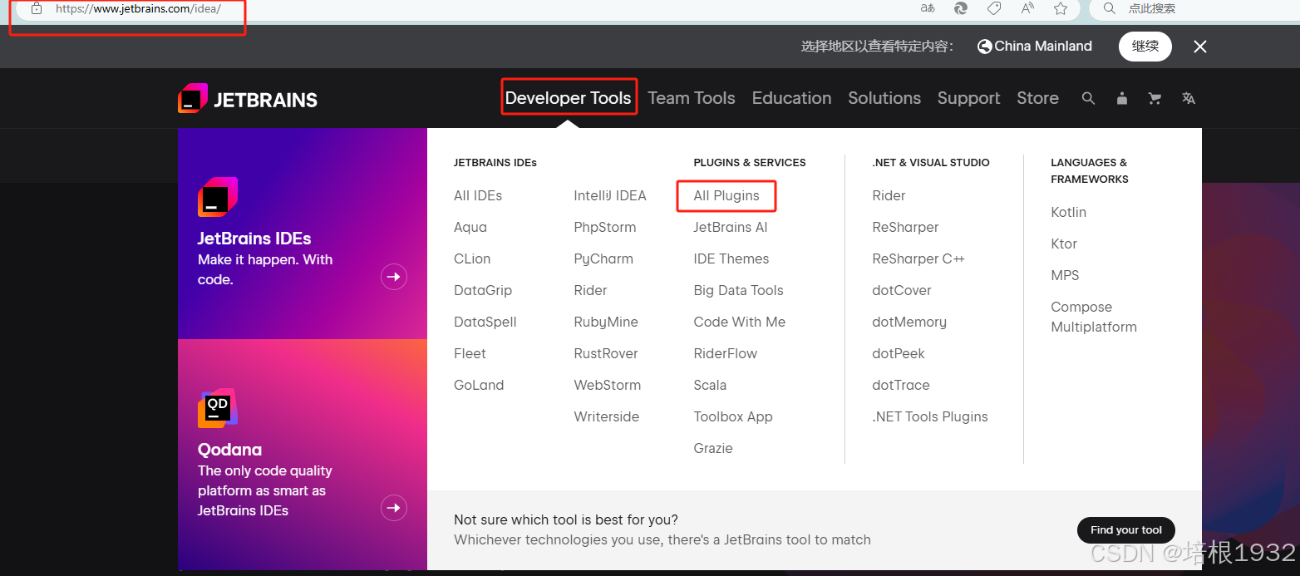
Task: Open the Aqua link
Action: pyautogui.click(x=470, y=228)
